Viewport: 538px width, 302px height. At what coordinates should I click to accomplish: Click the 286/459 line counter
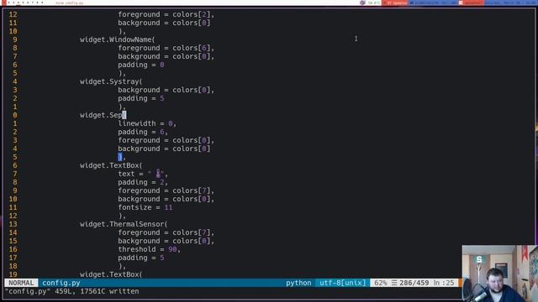pos(414,283)
